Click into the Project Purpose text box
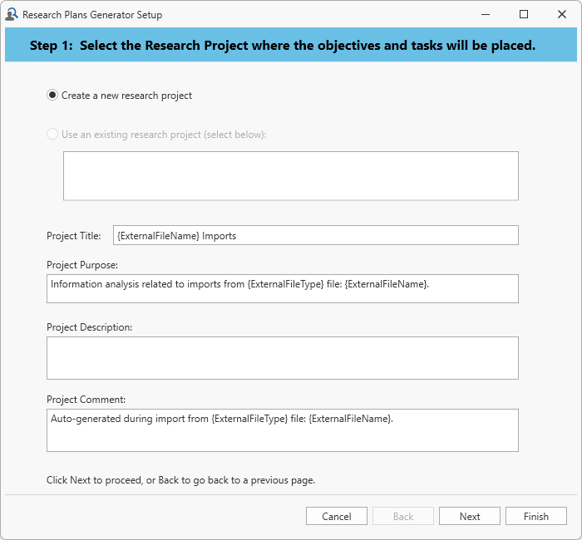Image resolution: width=582 pixels, height=540 pixels. [282, 288]
